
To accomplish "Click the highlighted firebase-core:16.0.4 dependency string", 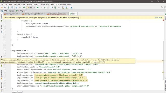I will (x=59, y=75).
